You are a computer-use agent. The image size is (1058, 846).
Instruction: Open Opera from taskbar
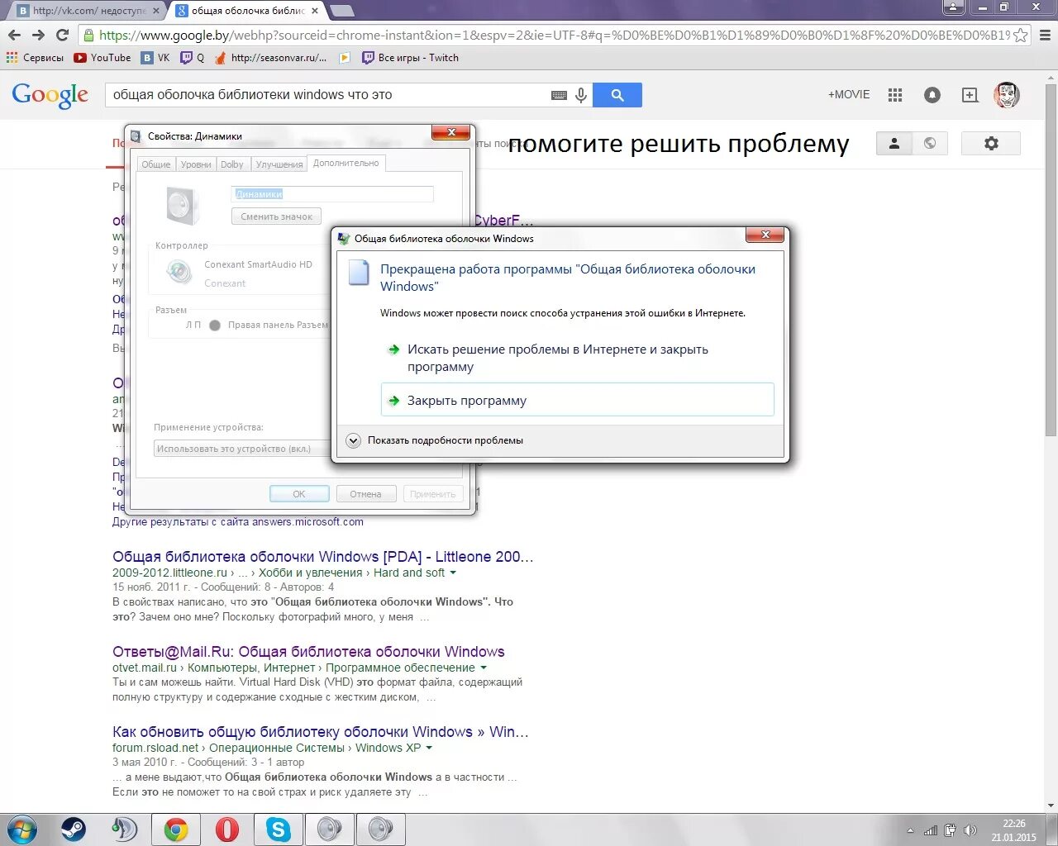click(226, 829)
